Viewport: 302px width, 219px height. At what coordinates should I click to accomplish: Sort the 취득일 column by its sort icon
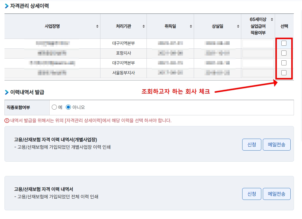tap(191, 26)
